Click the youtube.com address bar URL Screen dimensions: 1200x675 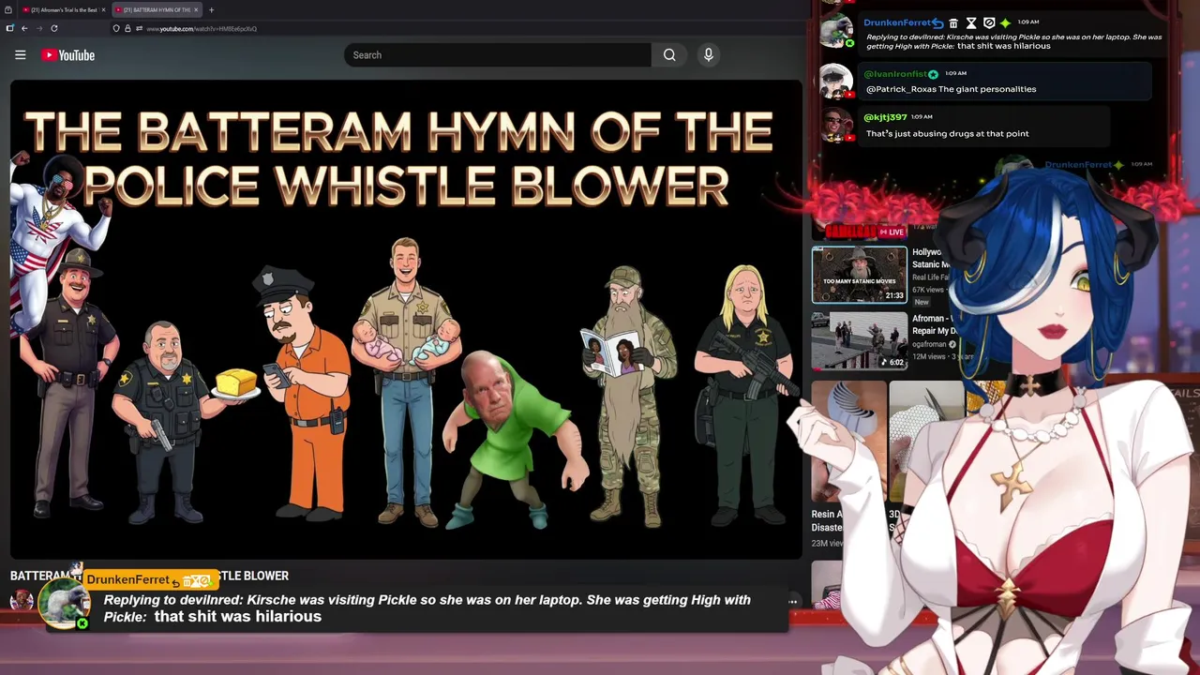202,28
